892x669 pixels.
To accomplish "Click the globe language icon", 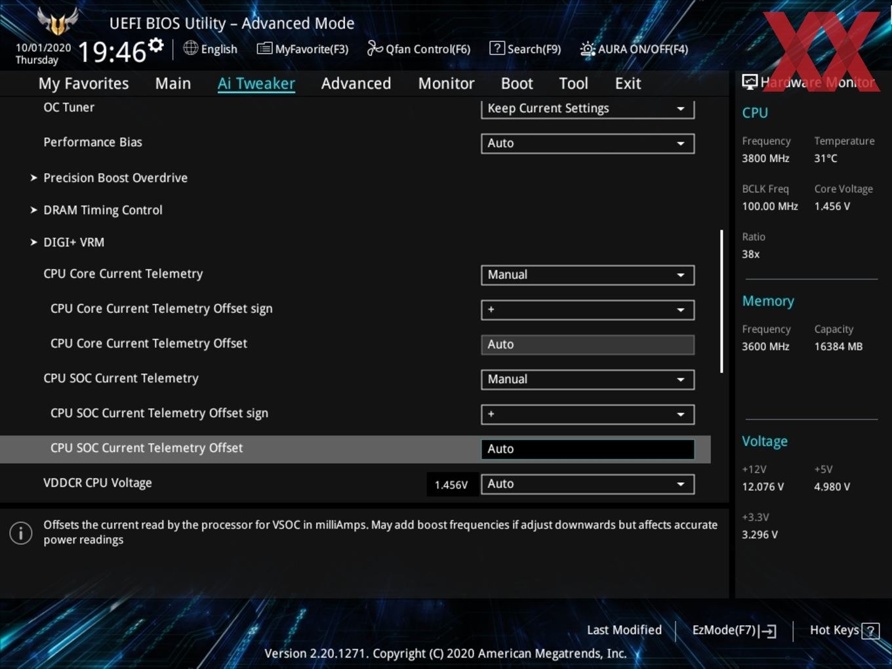I will pyautogui.click(x=190, y=48).
